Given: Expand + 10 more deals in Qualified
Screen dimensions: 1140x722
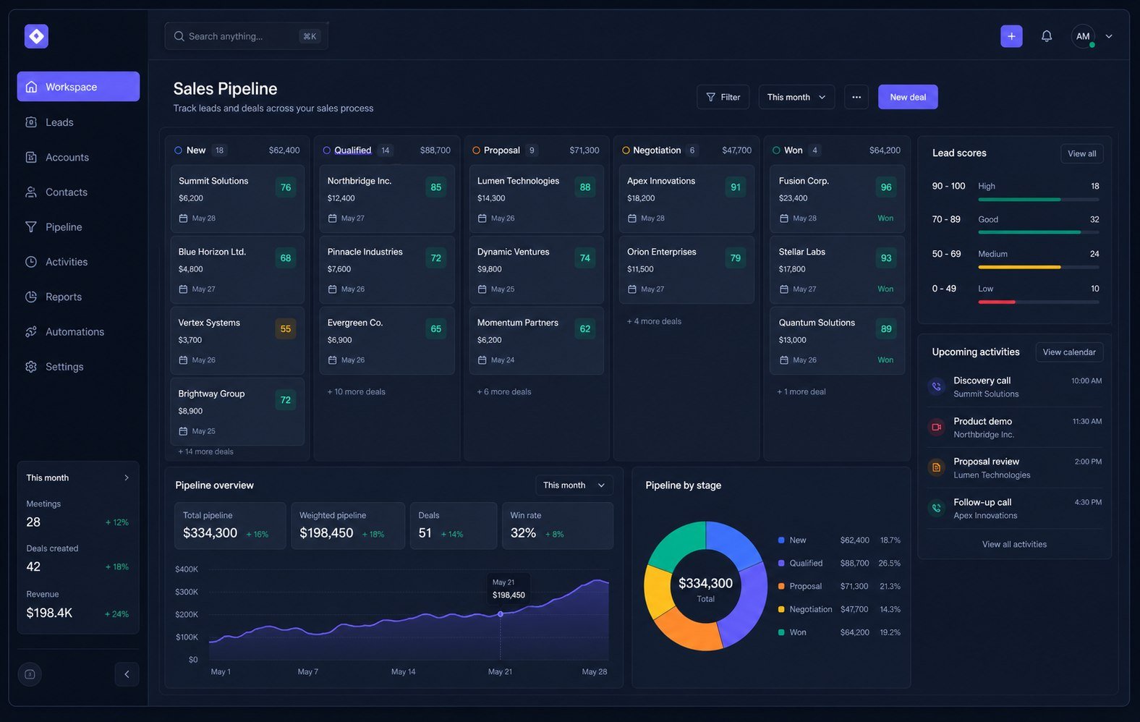Looking at the screenshot, I should pos(356,391).
